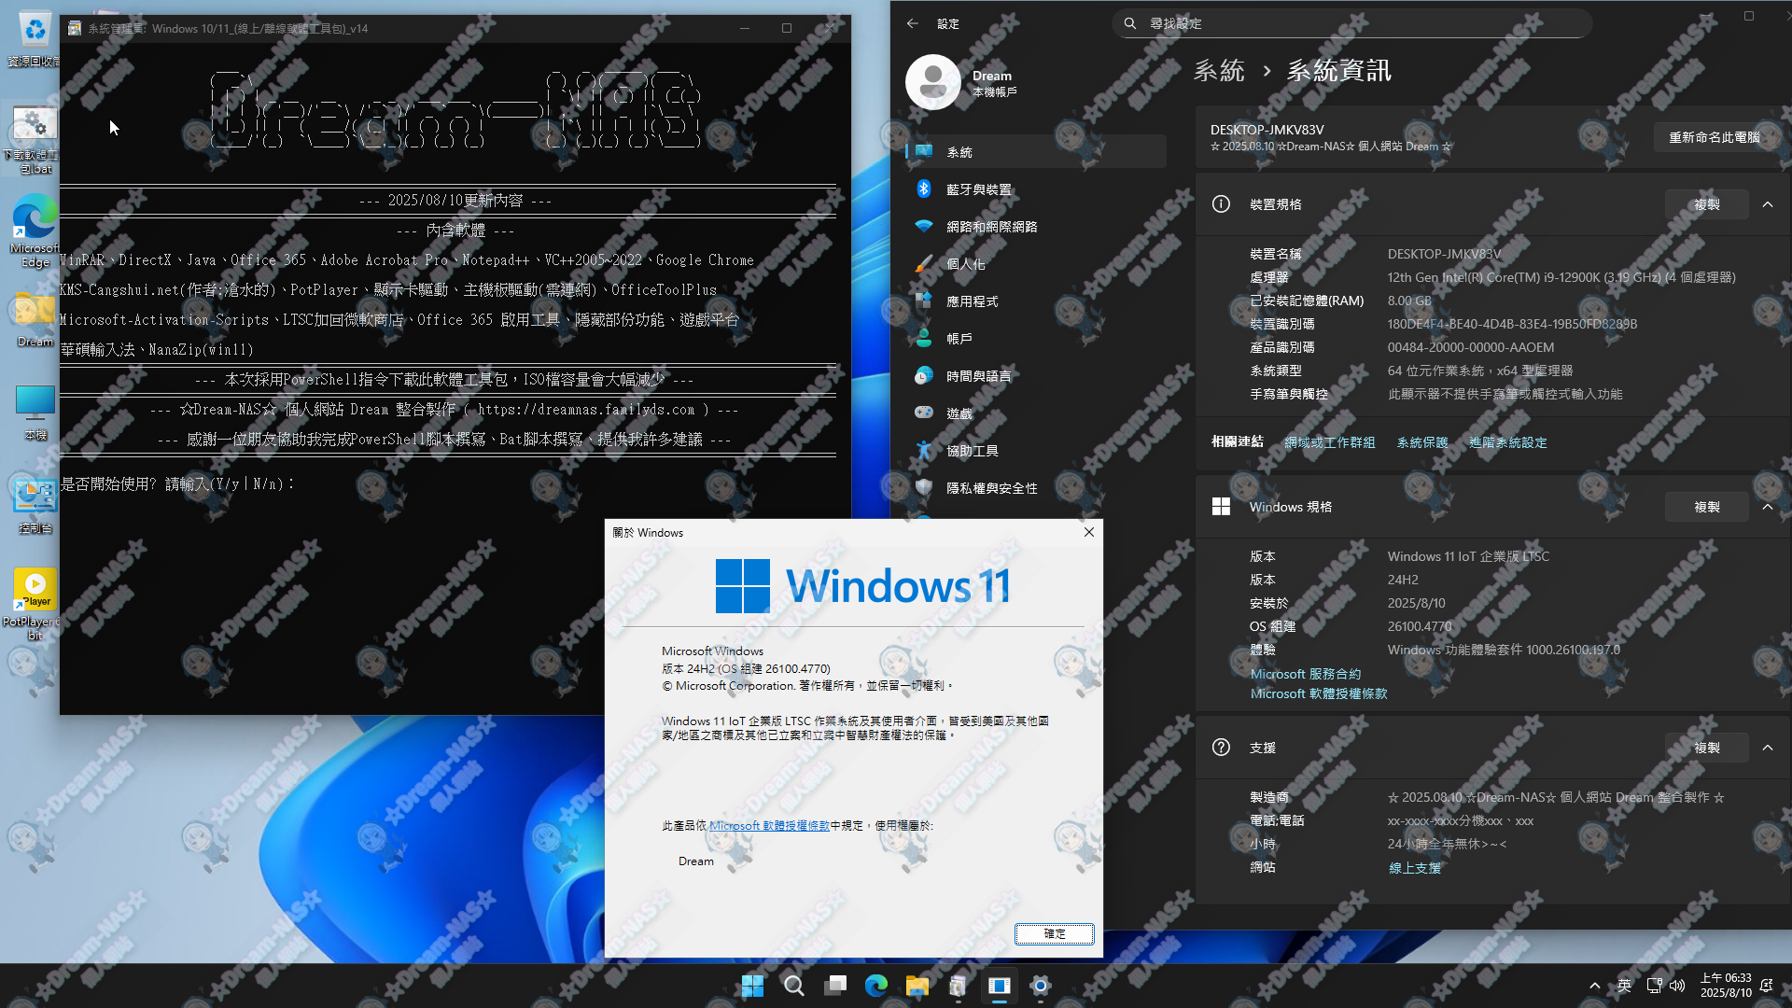Click the back arrow in Settings
This screenshot has width=1792, height=1008.
click(913, 23)
